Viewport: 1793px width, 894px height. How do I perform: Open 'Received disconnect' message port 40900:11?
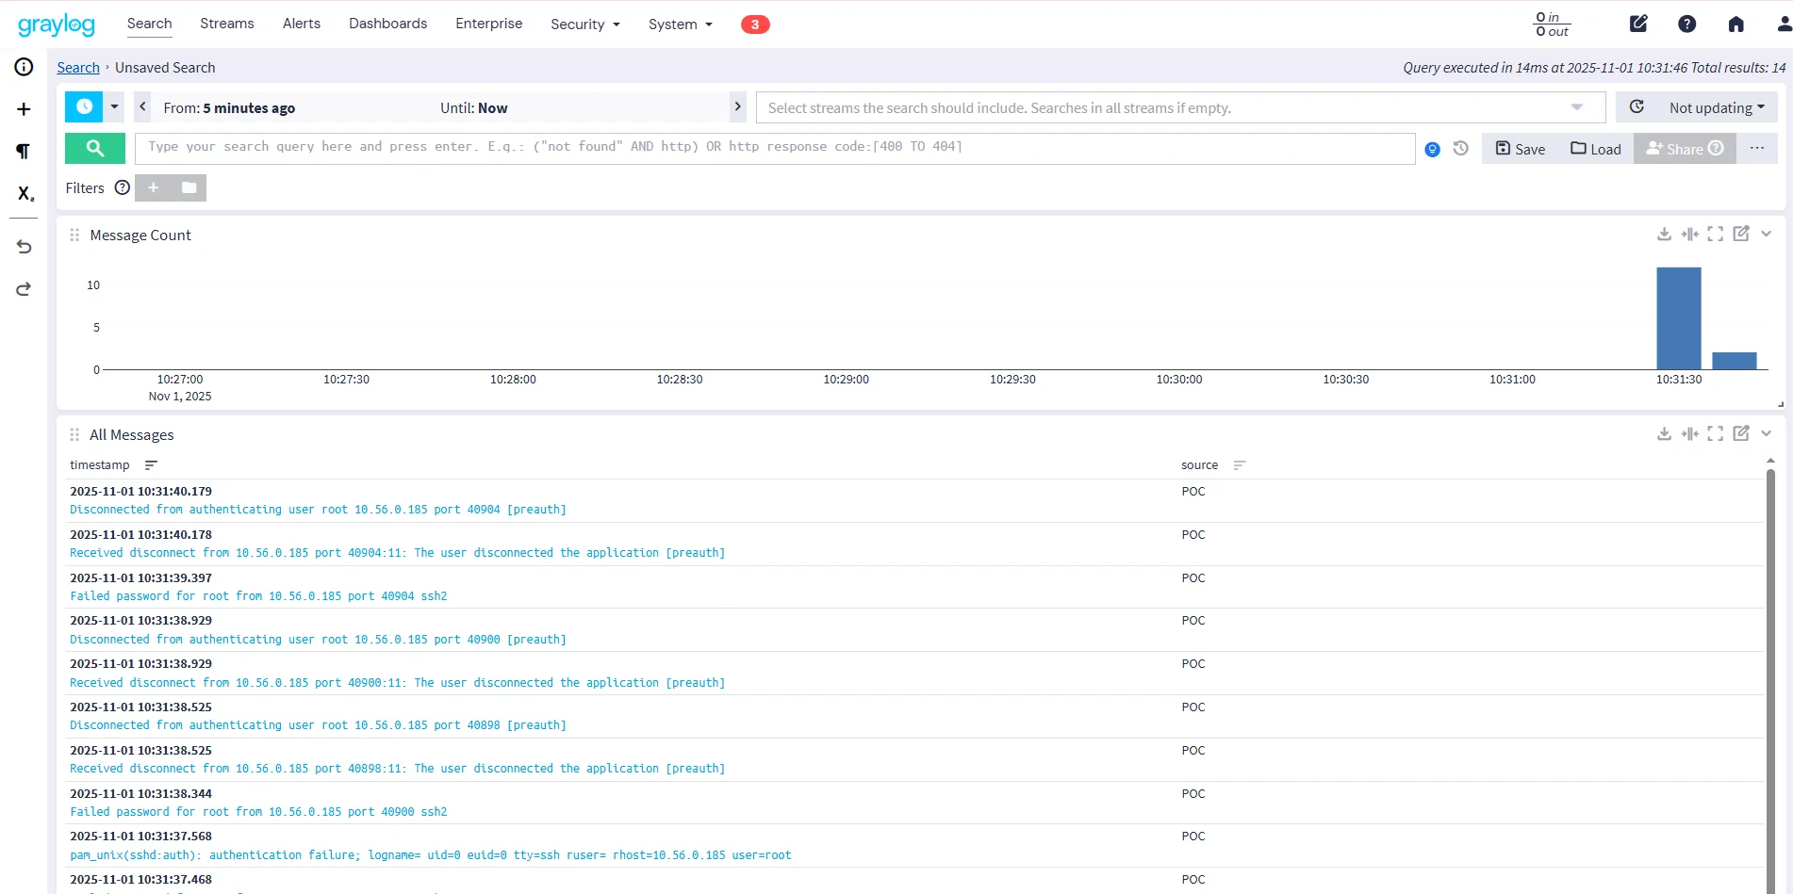[397, 683]
